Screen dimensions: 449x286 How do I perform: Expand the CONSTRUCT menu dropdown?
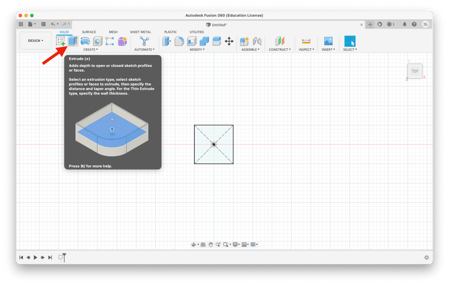280,49
